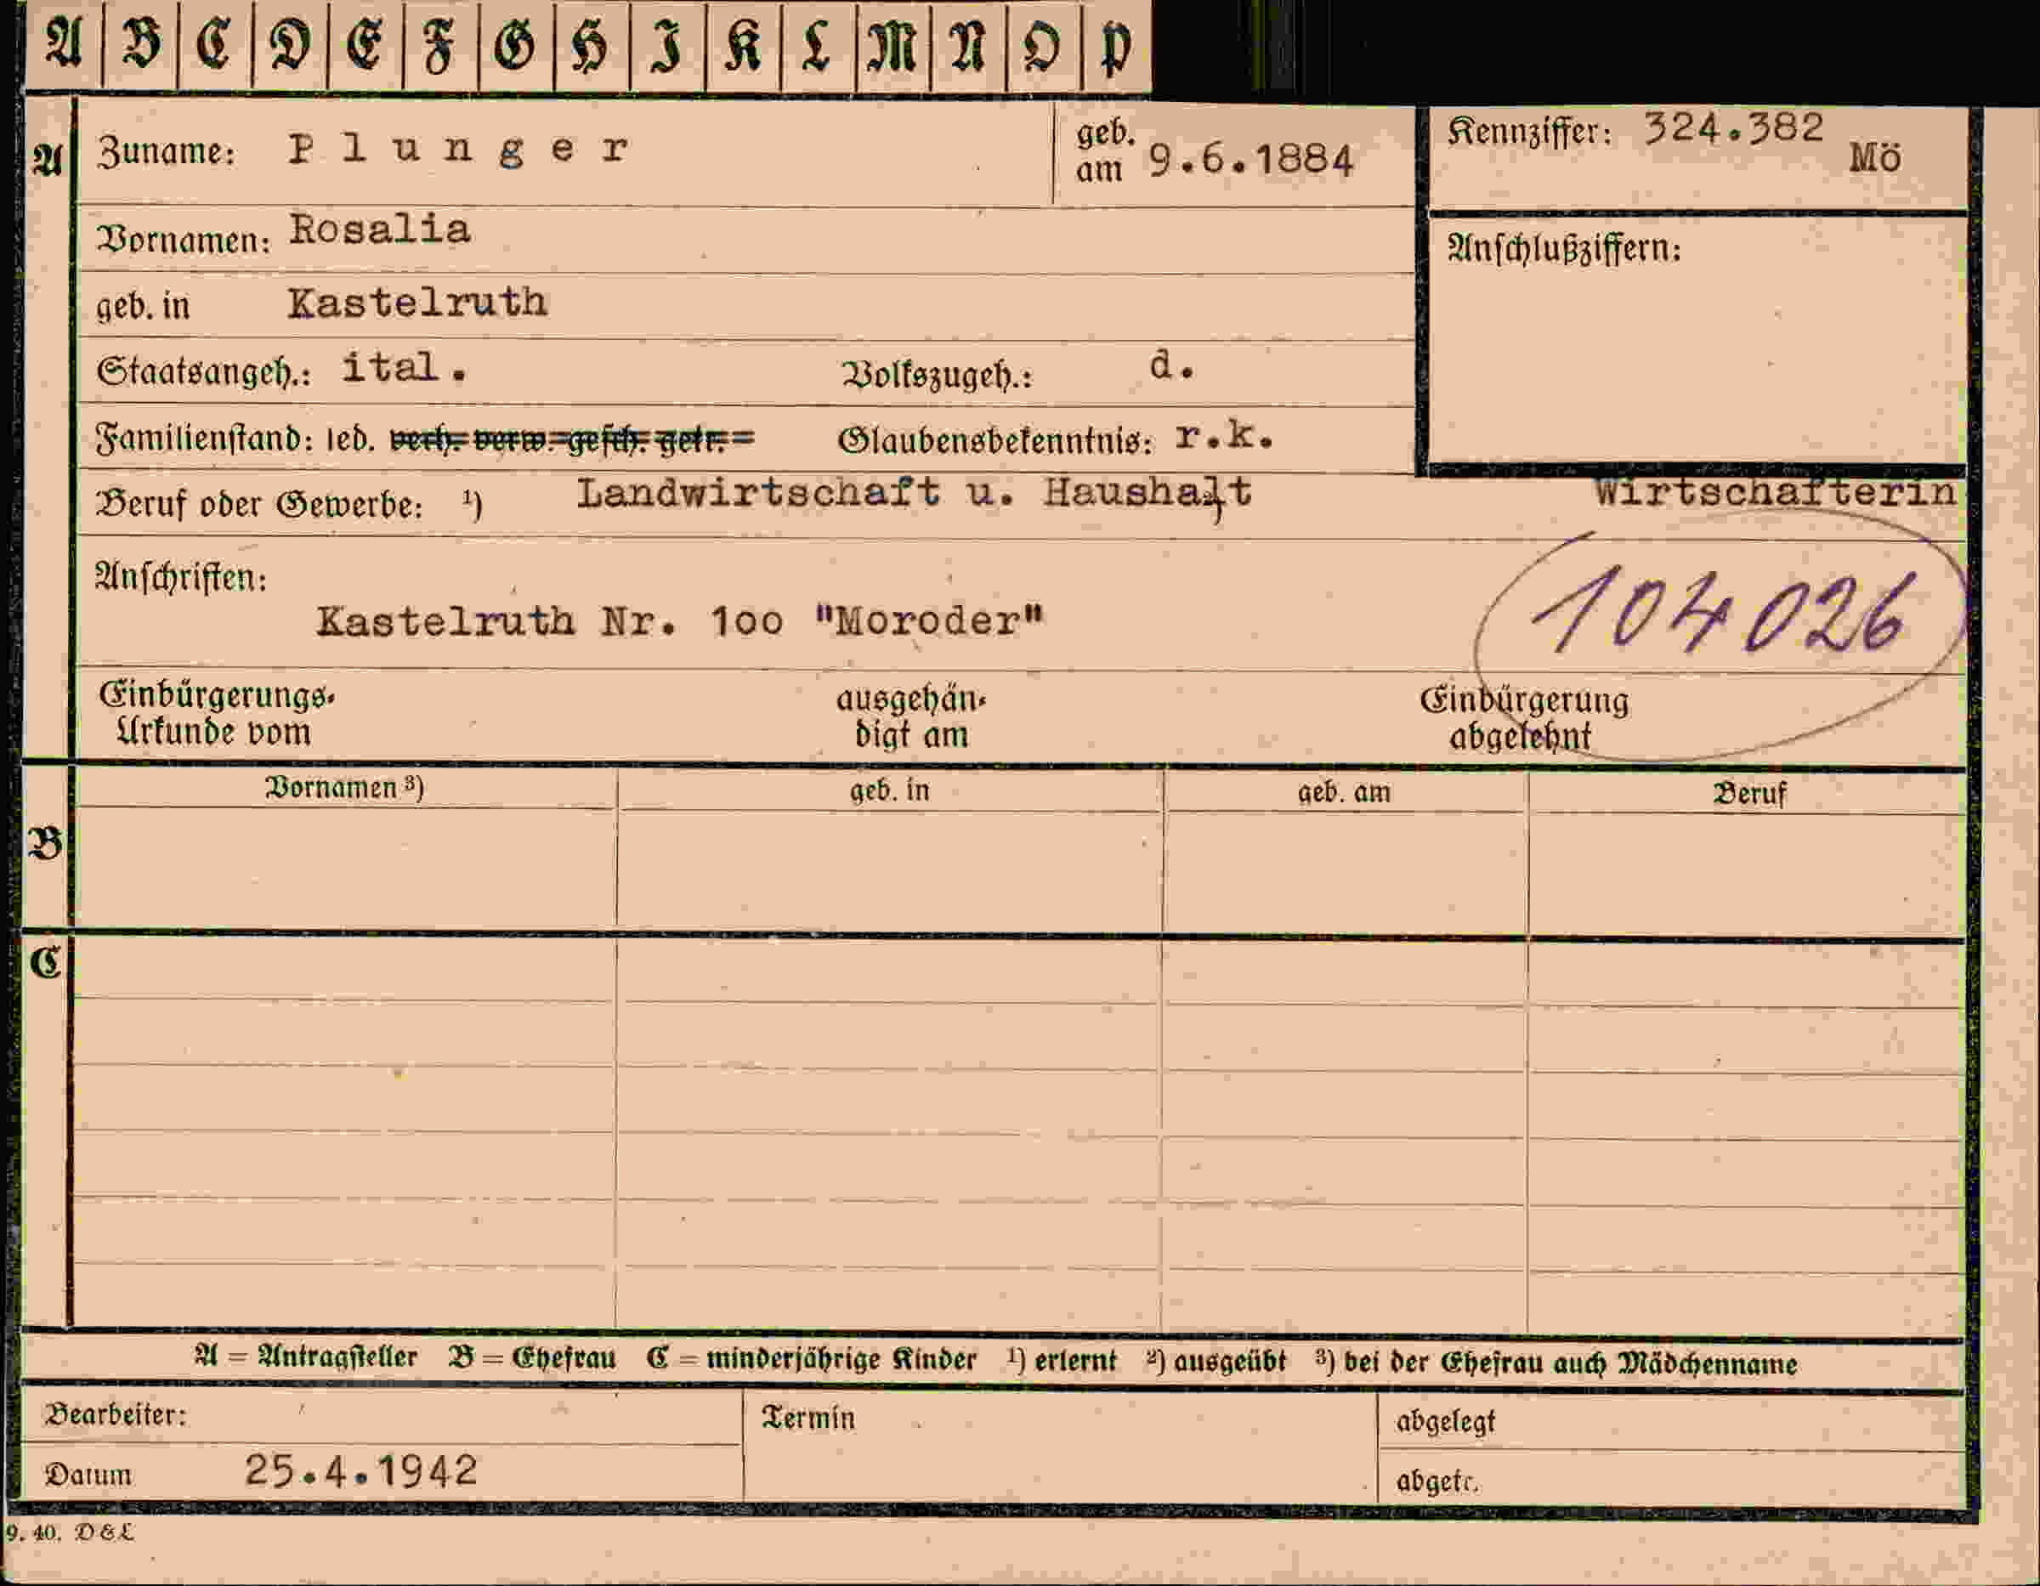This screenshot has height=1586, width=2040.
Task: Click the first name 'Rosalia'
Action: point(379,229)
